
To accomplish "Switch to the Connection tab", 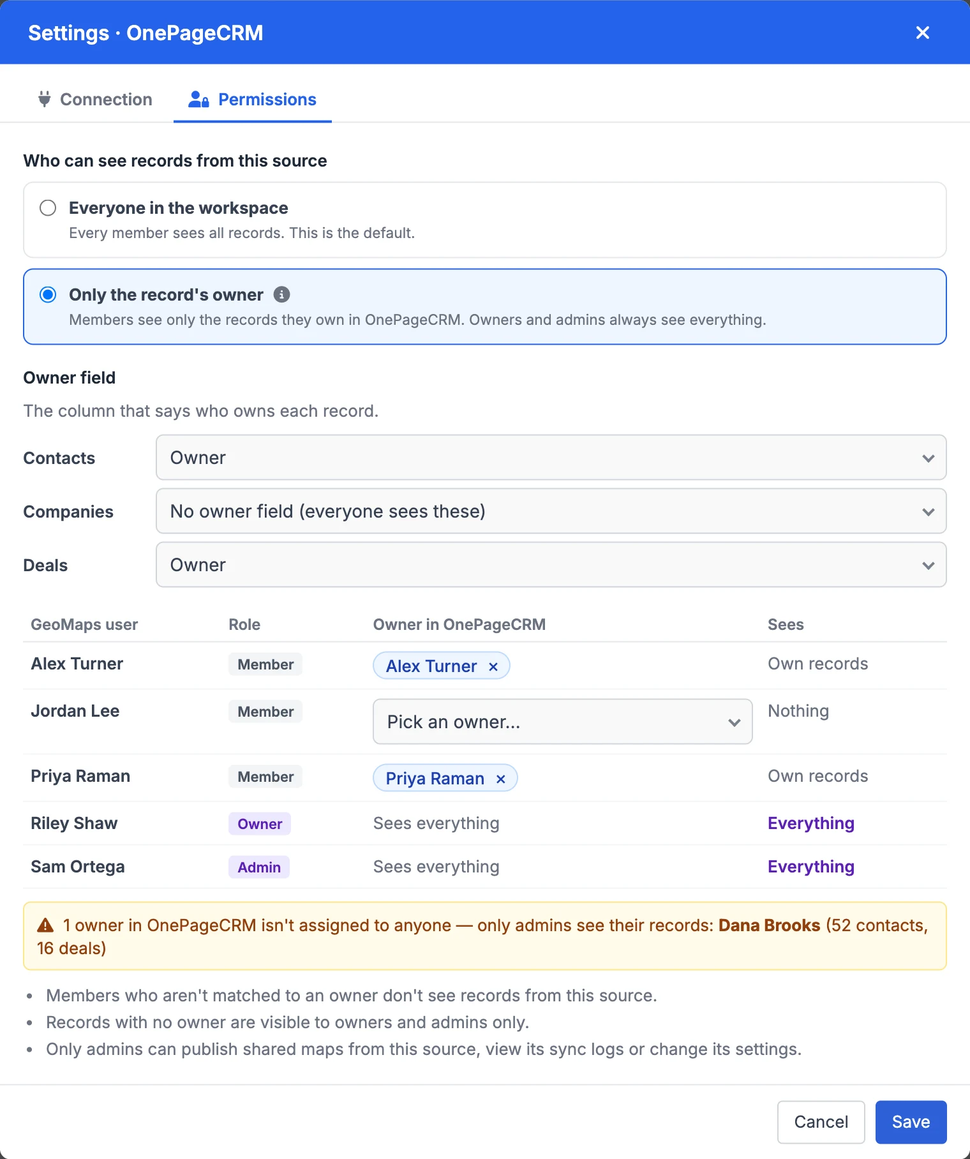I will tap(95, 100).
